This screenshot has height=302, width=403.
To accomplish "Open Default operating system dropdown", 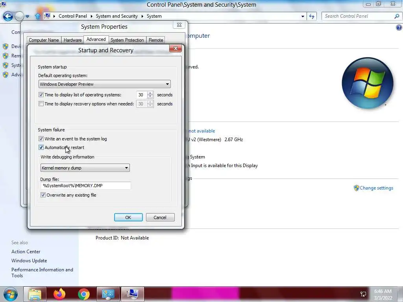I will pyautogui.click(x=104, y=84).
